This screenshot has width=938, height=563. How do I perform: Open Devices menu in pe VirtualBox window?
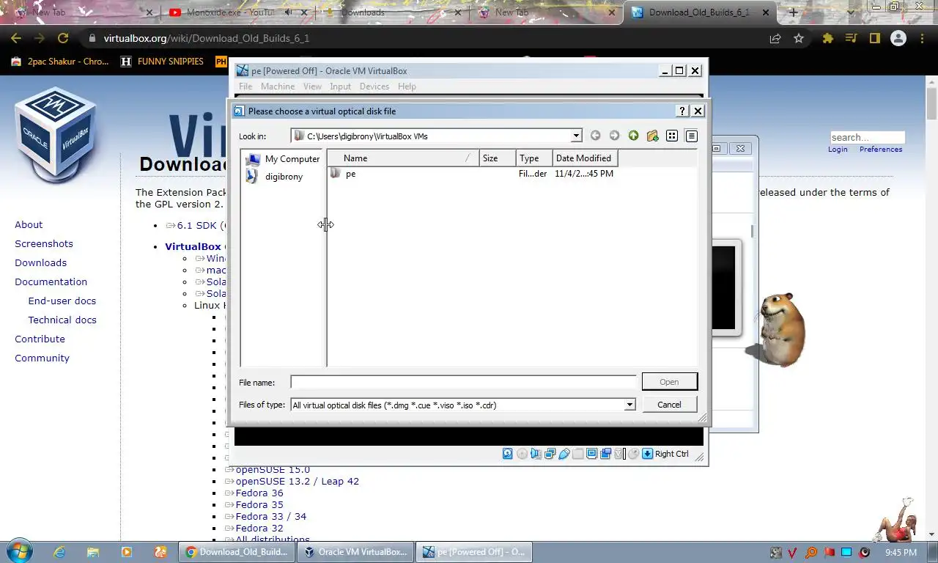[x=374, y=87]
